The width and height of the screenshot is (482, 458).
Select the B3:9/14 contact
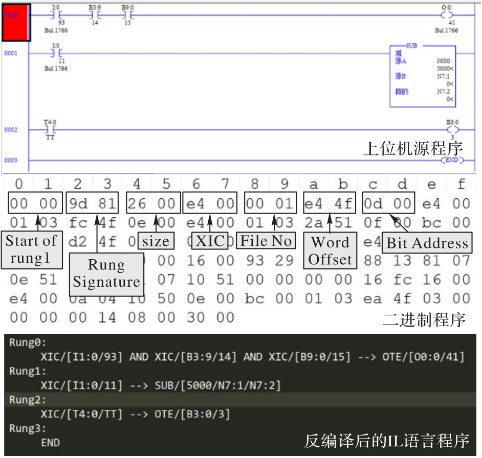94,15
